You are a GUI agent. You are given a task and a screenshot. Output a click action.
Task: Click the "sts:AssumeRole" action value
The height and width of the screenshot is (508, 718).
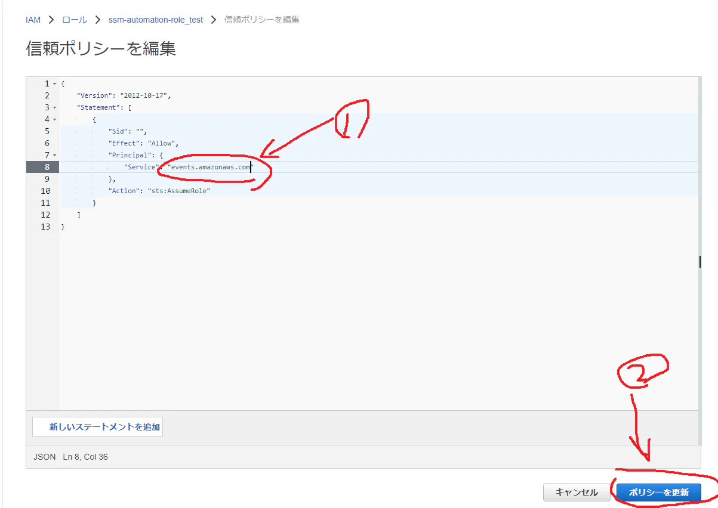coord(179,191)
